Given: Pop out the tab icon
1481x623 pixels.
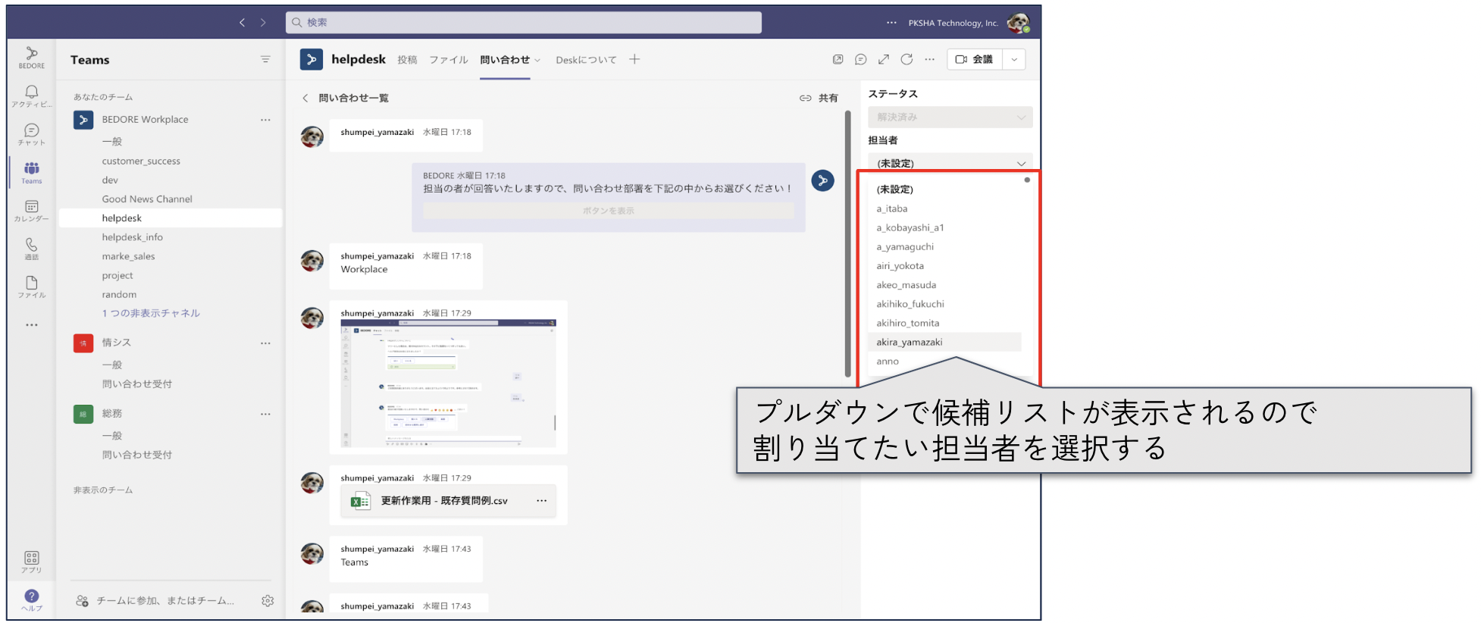Looking at the screenshot, I should [x=838, y=59].
